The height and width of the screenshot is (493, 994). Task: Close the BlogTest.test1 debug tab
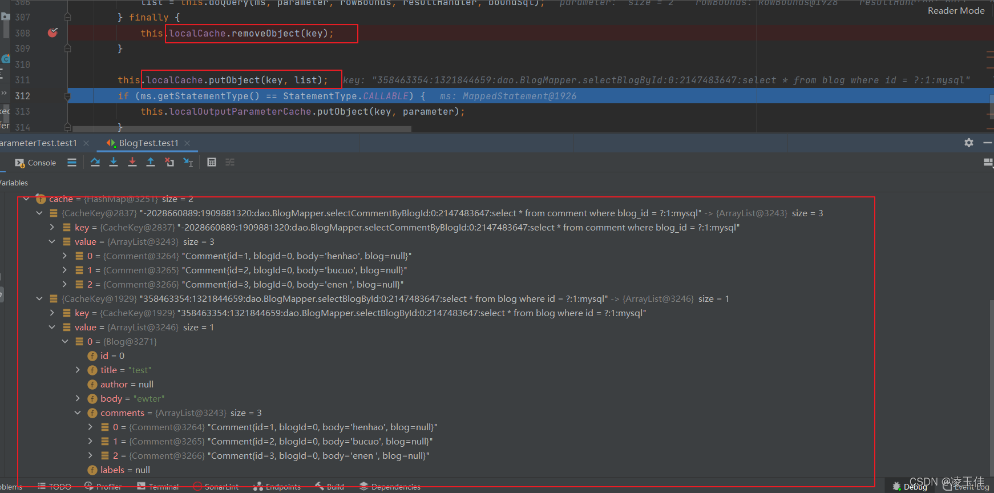(x=187, y=143)
